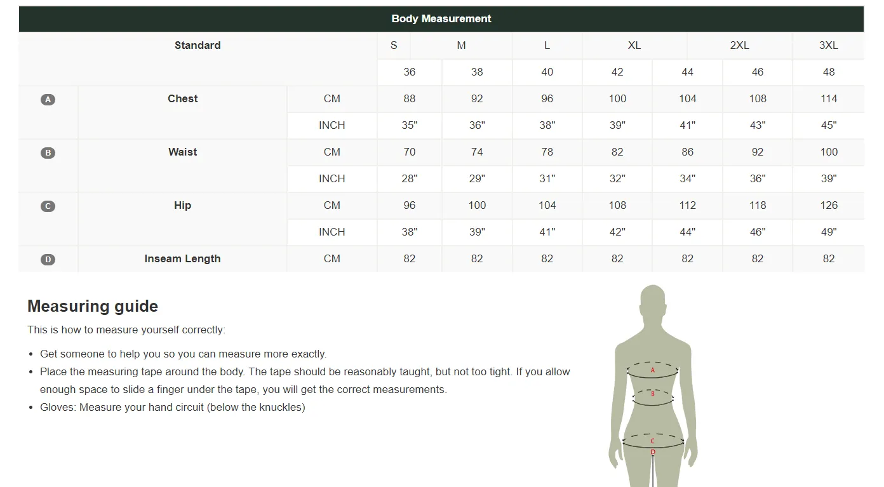Click the red D marker on the body figure

tap(653, 452)
